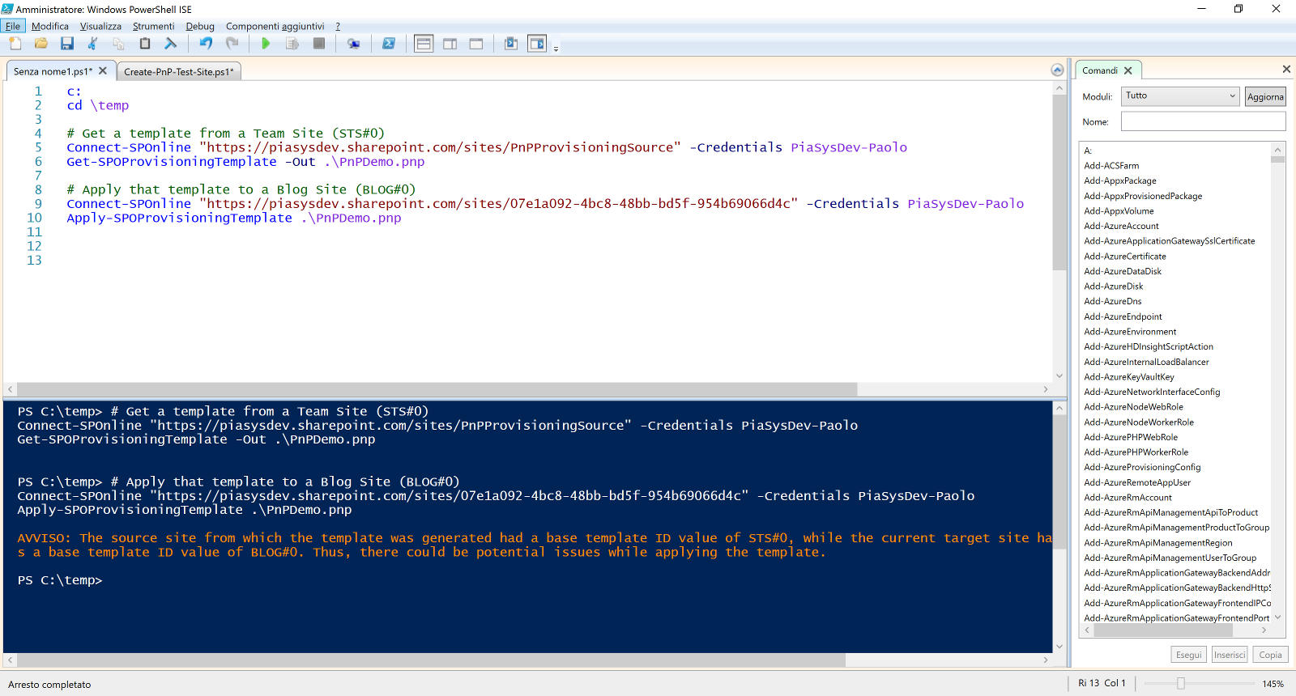Screen dimensions: 1296x696
Task: Copy selection using the Copy icon
Action: pos(118,44)
